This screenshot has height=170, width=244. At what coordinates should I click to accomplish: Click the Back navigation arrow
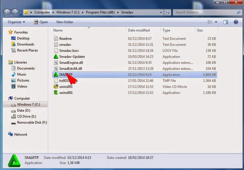click(7, 12)
